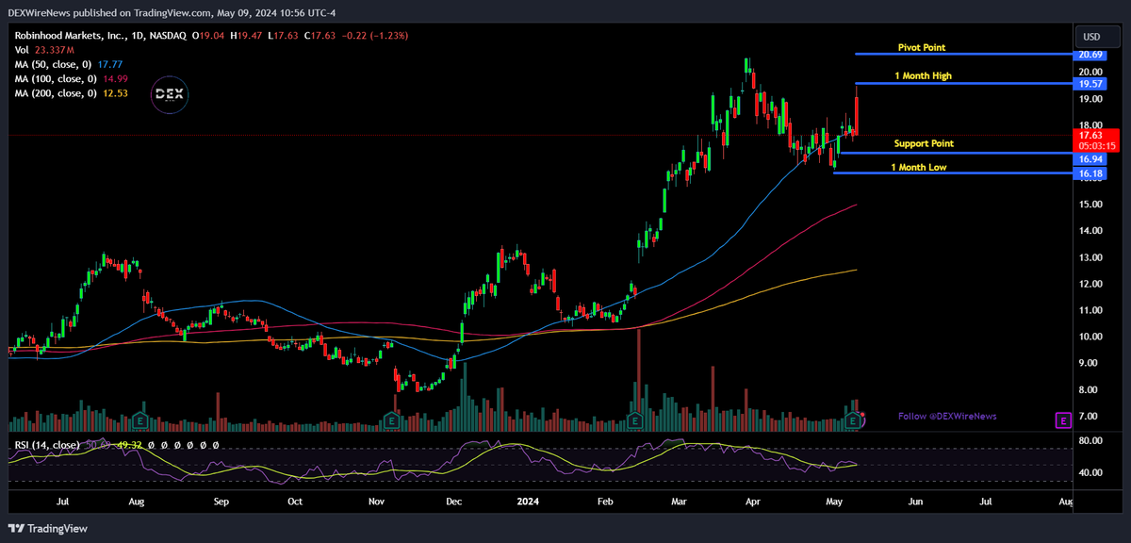
Task: Click the 19.57 price tag
Action: click(1091, 84)
